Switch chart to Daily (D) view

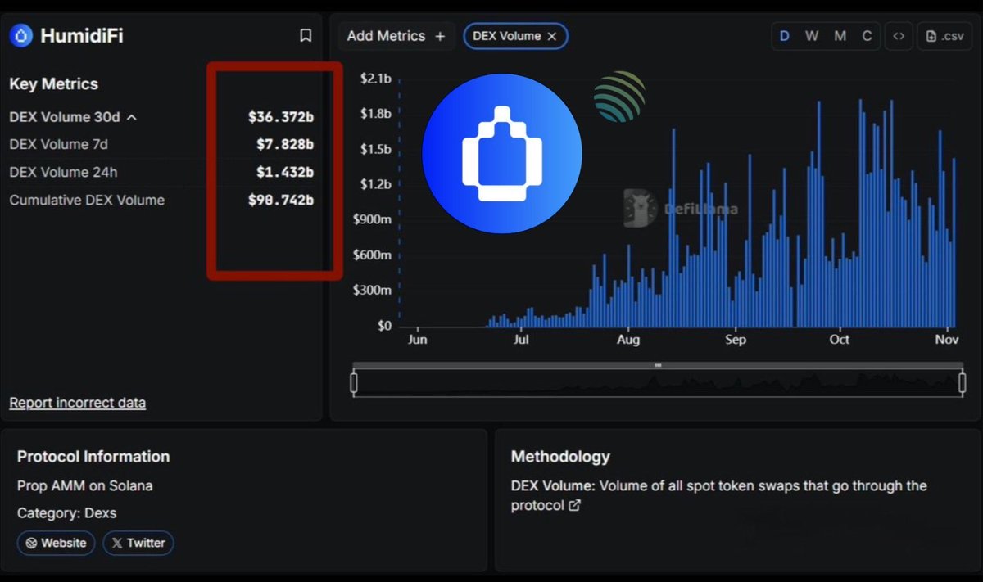(785, 36)
